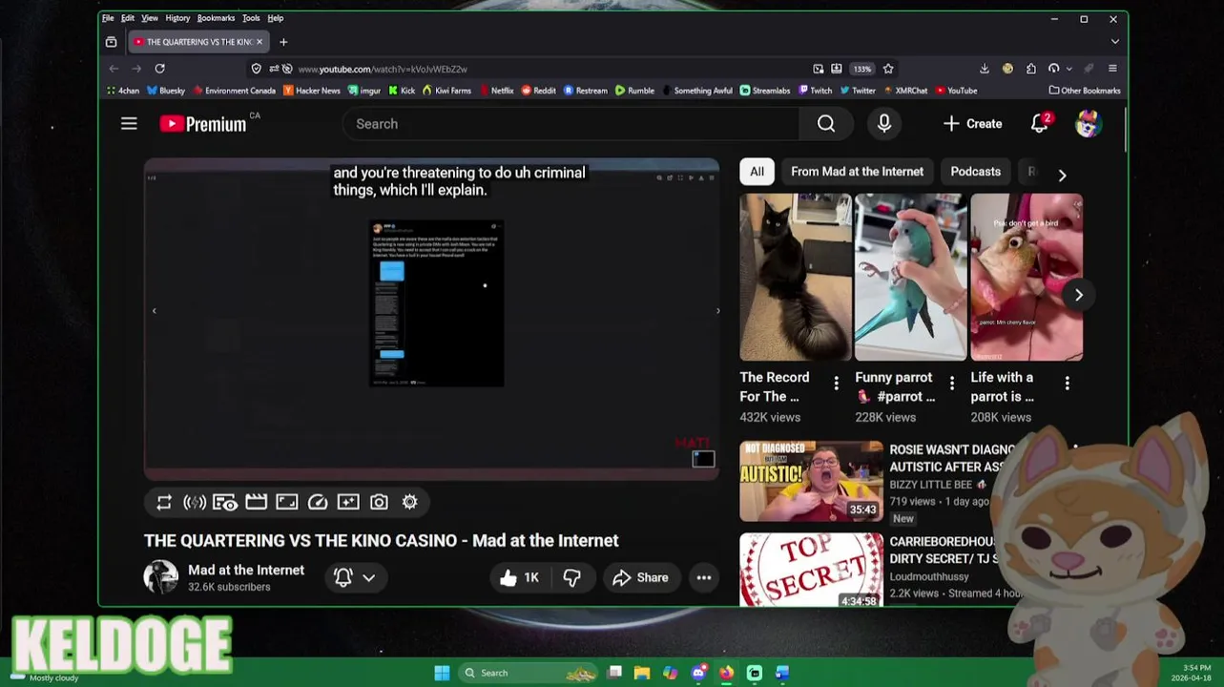Open the browser application menu
Screen dimensions: 1224x687
[1112, 69]
